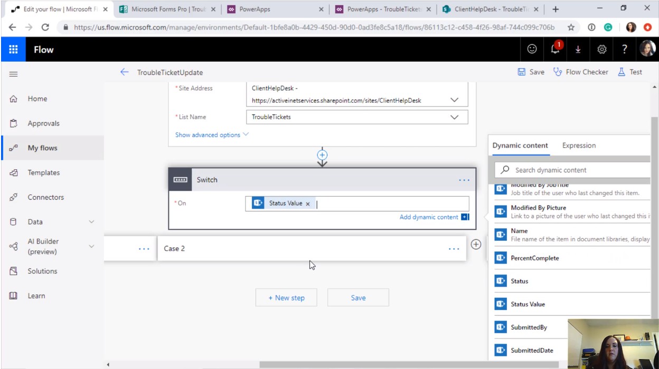Expand the AI Builder chevron
Screen dimensions: 659x369
click(x=91, y=246)
